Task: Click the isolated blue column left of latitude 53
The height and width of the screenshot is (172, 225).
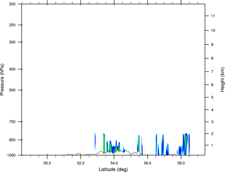Action: coord(95,141)
